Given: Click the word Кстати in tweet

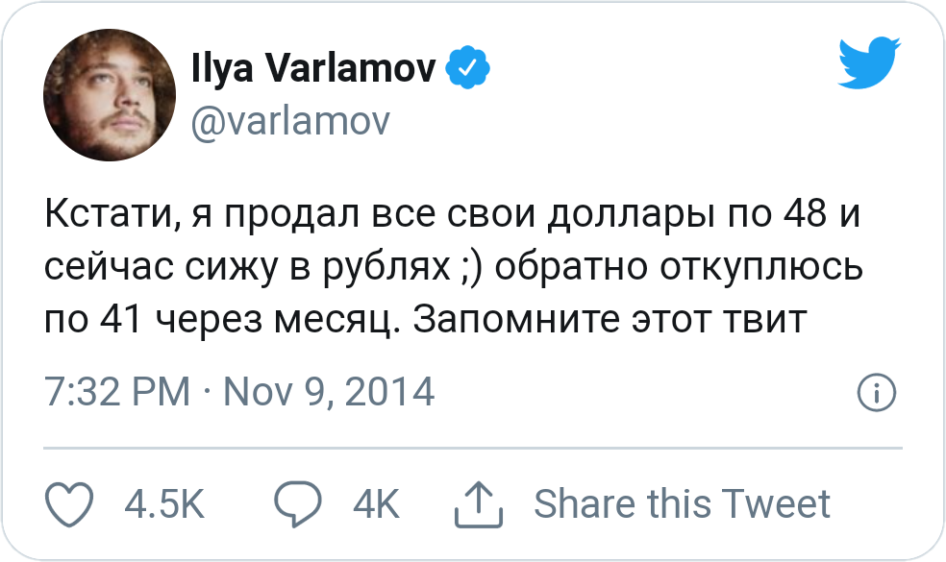Looking at the screenshot, I should coord(110,215).
